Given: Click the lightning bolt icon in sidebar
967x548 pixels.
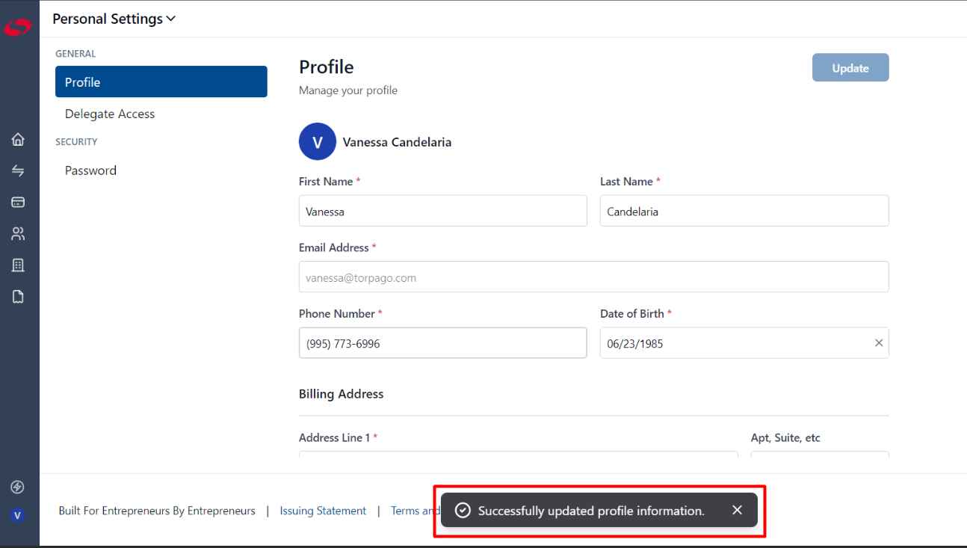Looking at the screenshot, I should coord(18,487).
